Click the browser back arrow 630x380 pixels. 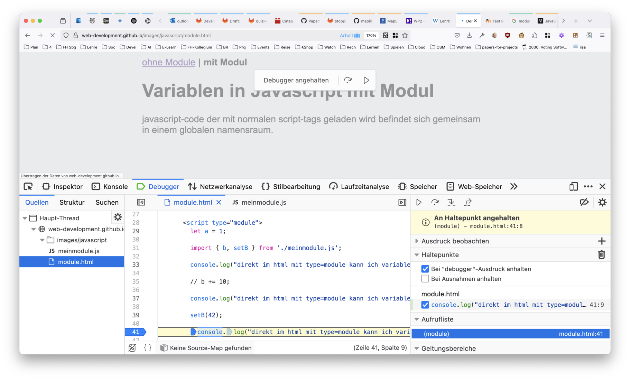(x=28, y=35)
